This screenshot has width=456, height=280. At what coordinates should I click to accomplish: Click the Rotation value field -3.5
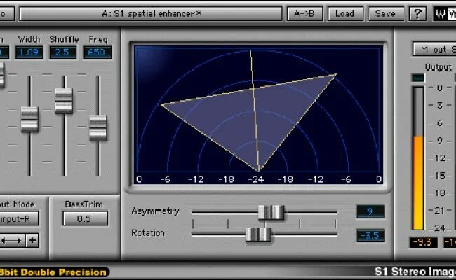371,235
